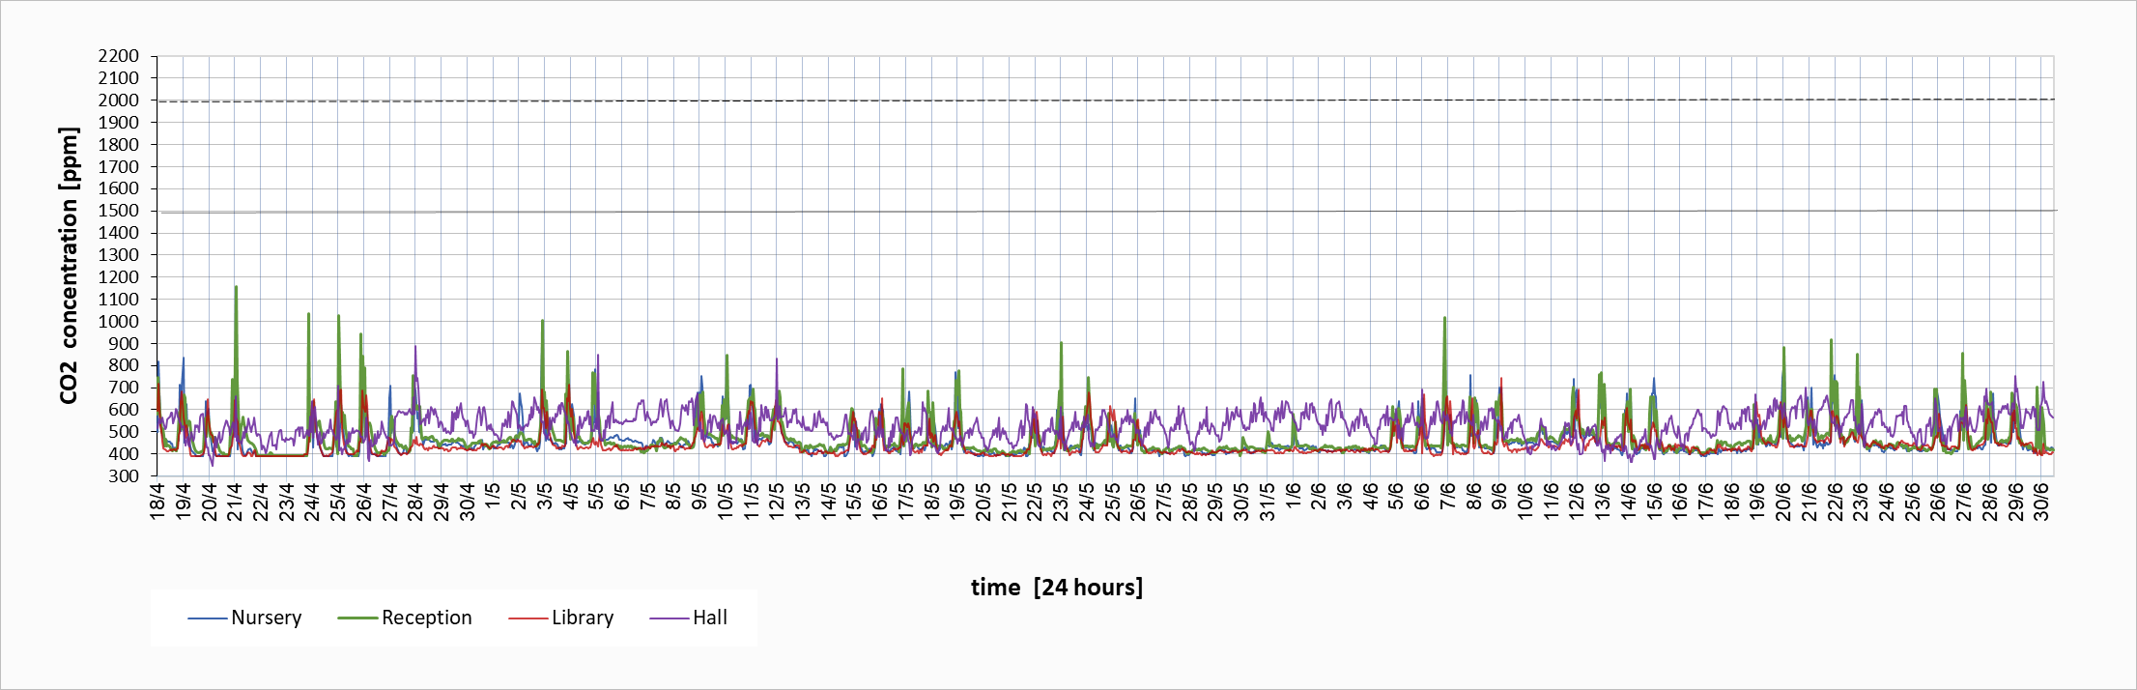2137x690 pixels.
Task: Click the Nursery legend entry
Action: [x=266, y=618]
